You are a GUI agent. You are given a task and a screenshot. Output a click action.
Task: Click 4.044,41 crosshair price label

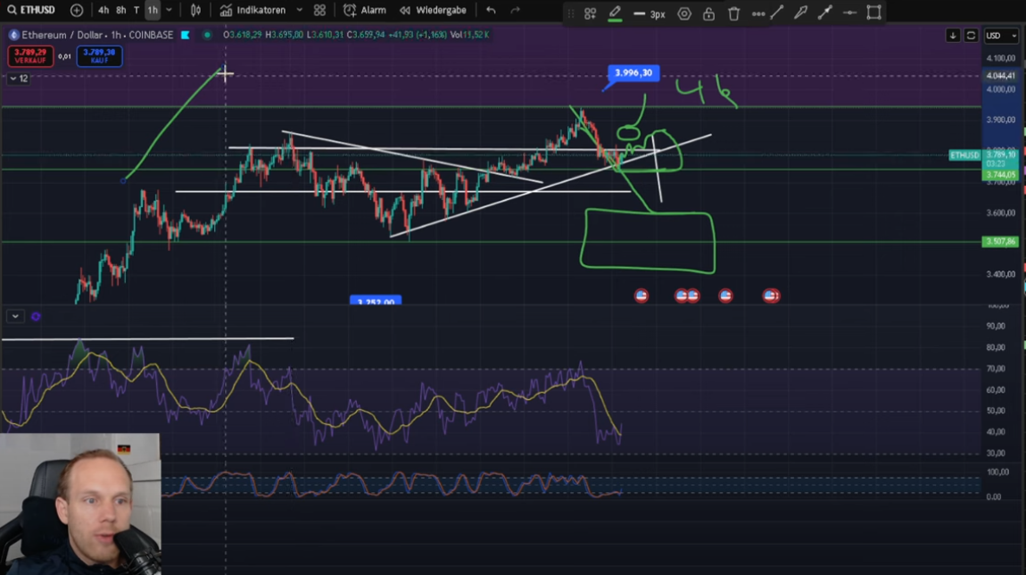pyautogui.click(x=1000, y=75)
